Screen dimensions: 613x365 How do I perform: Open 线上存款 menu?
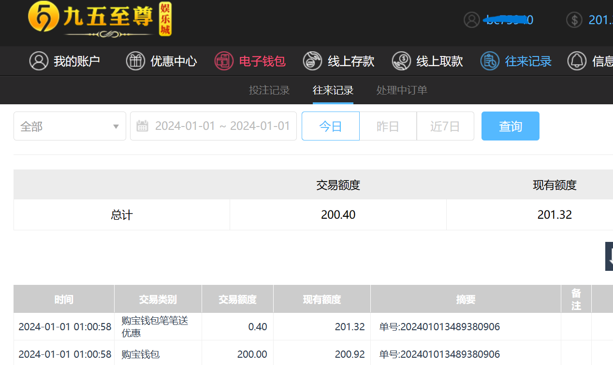[x=351, y=61]
